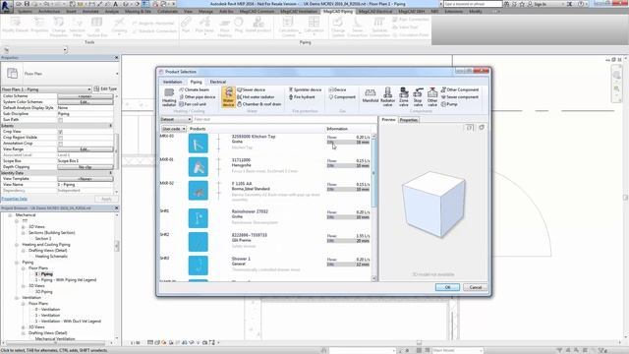Collapse the Mechanical node in Project Browser
The width and height of the screenshot is (629, 354).
click(10, 215)
